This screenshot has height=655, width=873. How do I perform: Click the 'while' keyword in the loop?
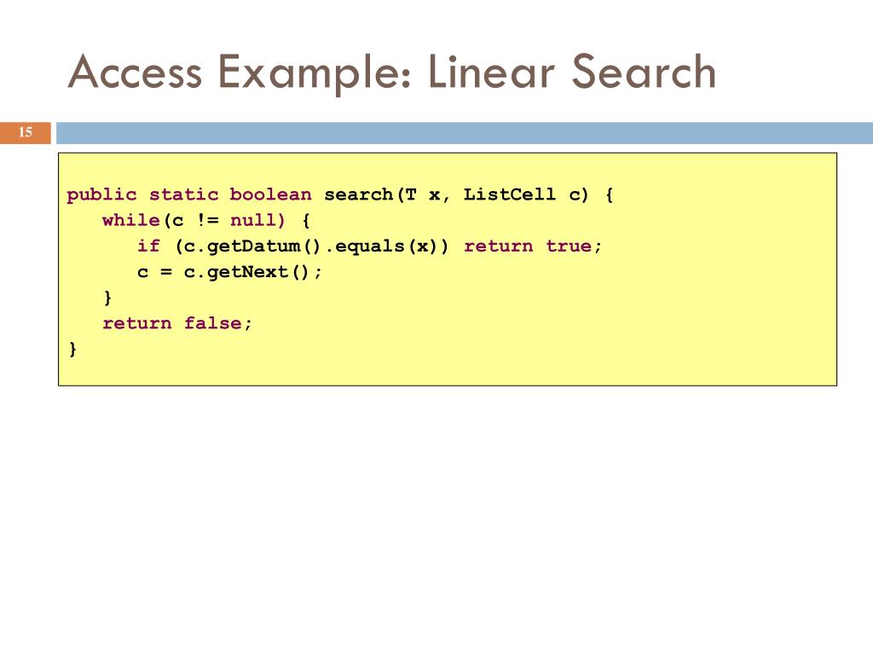pyautogui.click(x=131, y=220)
